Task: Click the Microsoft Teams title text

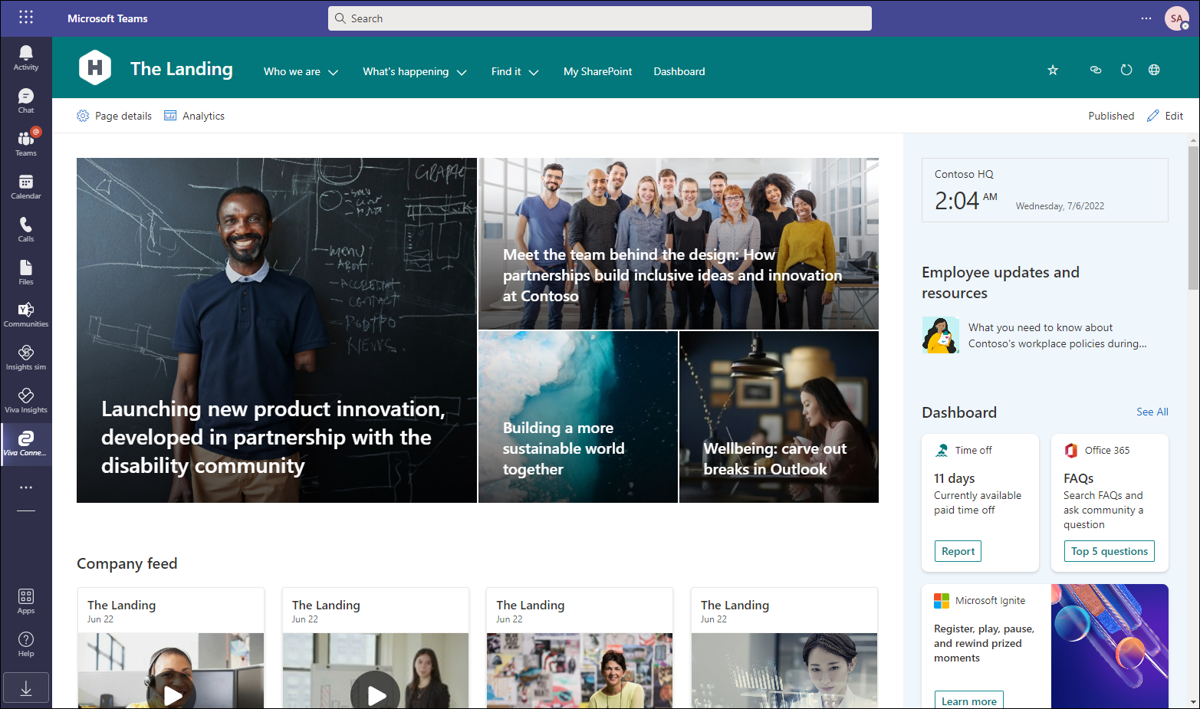Action: (107, 18)
